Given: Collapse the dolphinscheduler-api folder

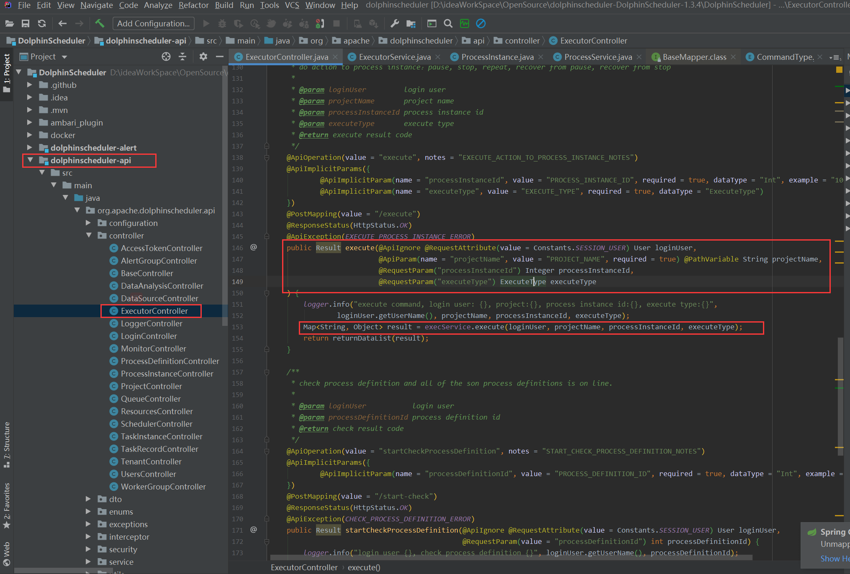Looking at the screenshot, I should (x=29, y=160).
